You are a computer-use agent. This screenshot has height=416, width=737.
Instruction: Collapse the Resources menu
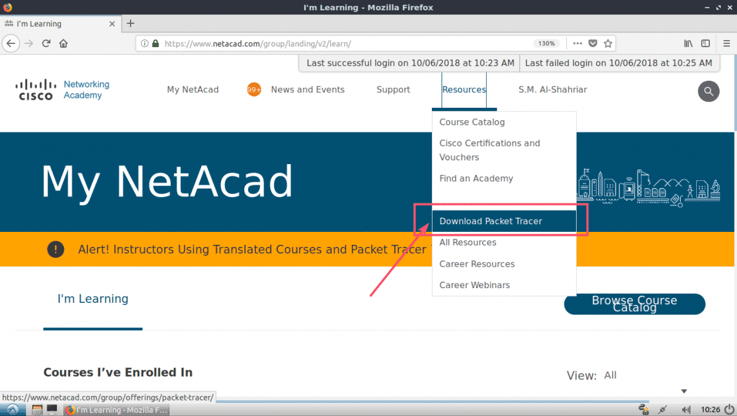click(464, 90)
